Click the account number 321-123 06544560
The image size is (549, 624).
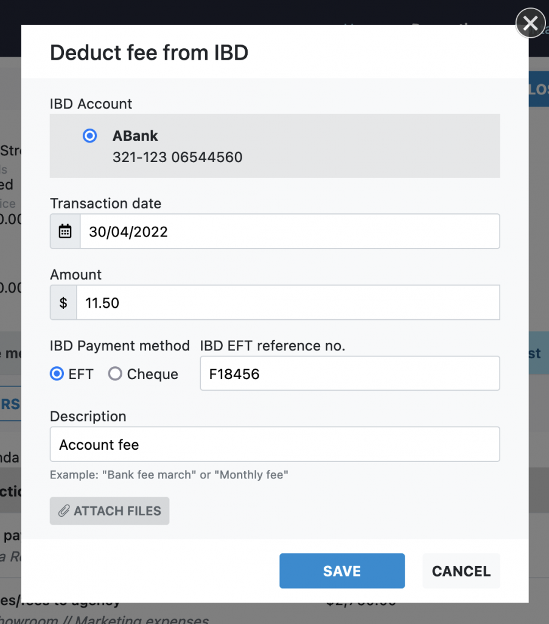click(x=177, y=157)
